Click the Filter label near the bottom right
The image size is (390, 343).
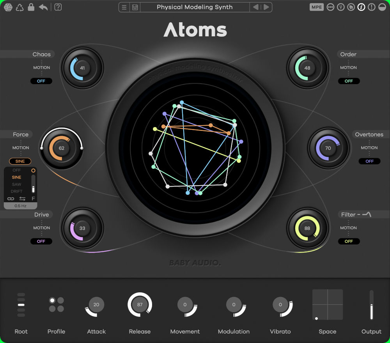(348, 214)
